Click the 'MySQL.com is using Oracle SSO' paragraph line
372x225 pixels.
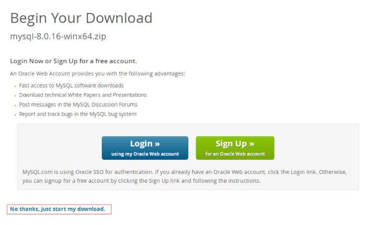click(x=185, y=172)
